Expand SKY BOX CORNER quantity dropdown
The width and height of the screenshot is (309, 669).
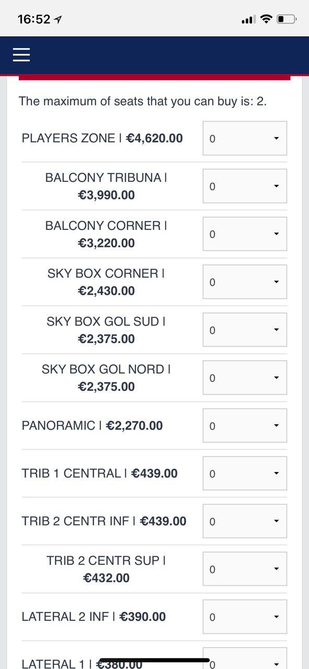(x=245, y=282)
